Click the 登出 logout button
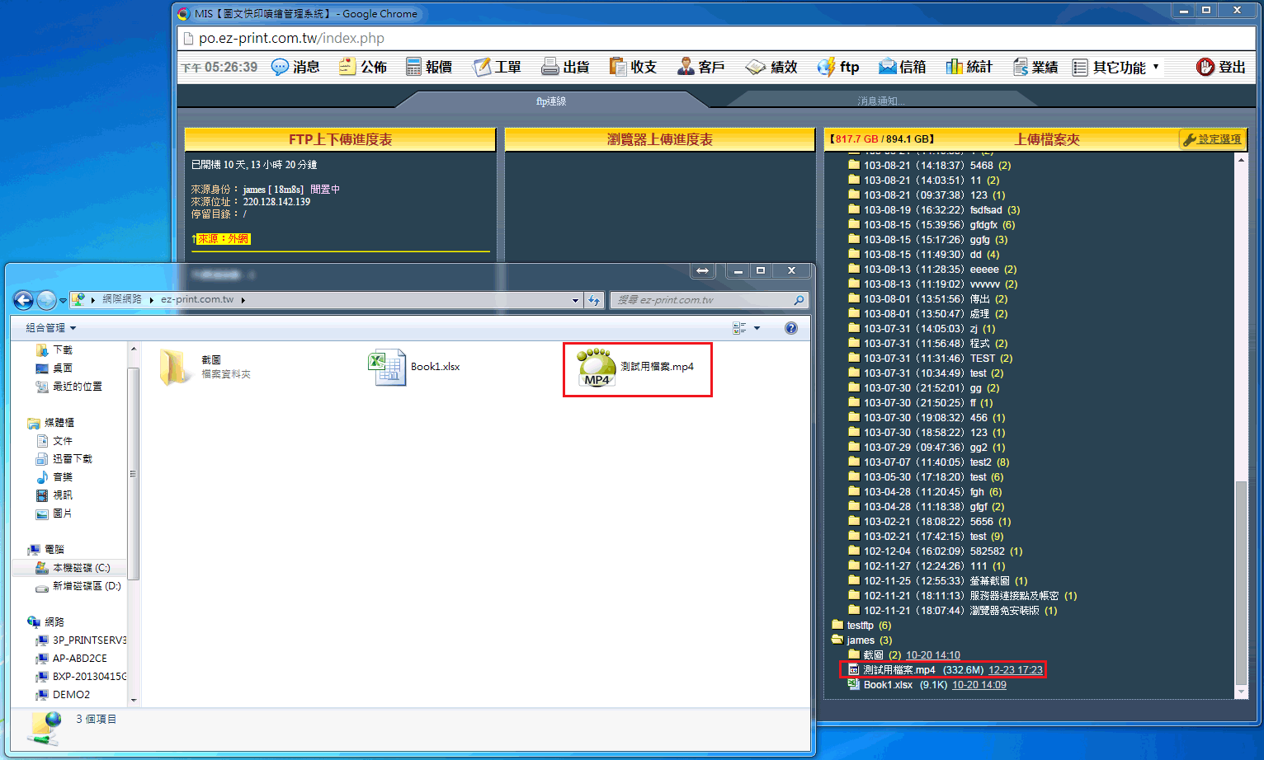 (1220, 67)
